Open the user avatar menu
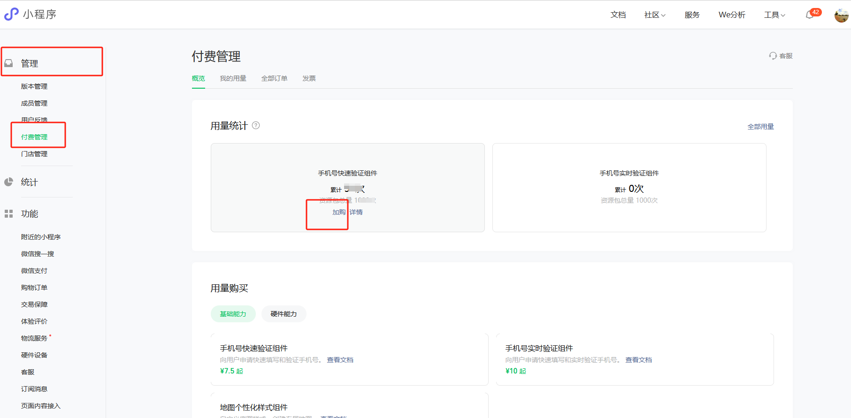The height and width of the screenshot is (418, 851). 841,15
